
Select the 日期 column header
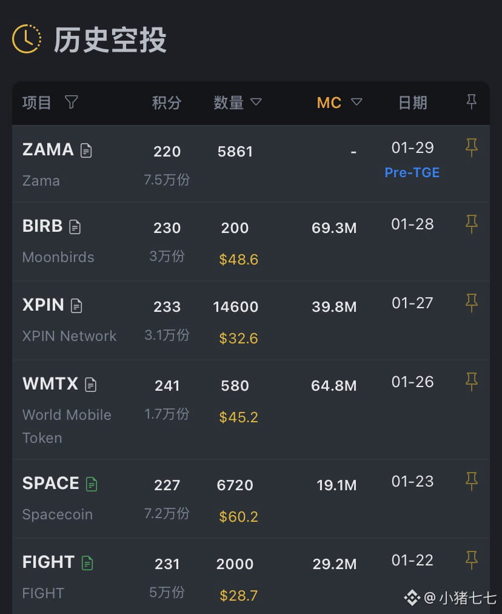[412, 103]
